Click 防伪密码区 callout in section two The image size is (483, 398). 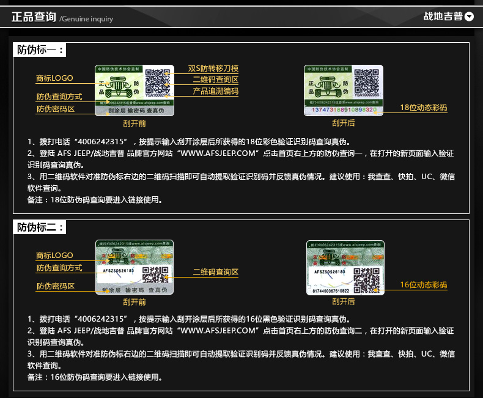56,286
